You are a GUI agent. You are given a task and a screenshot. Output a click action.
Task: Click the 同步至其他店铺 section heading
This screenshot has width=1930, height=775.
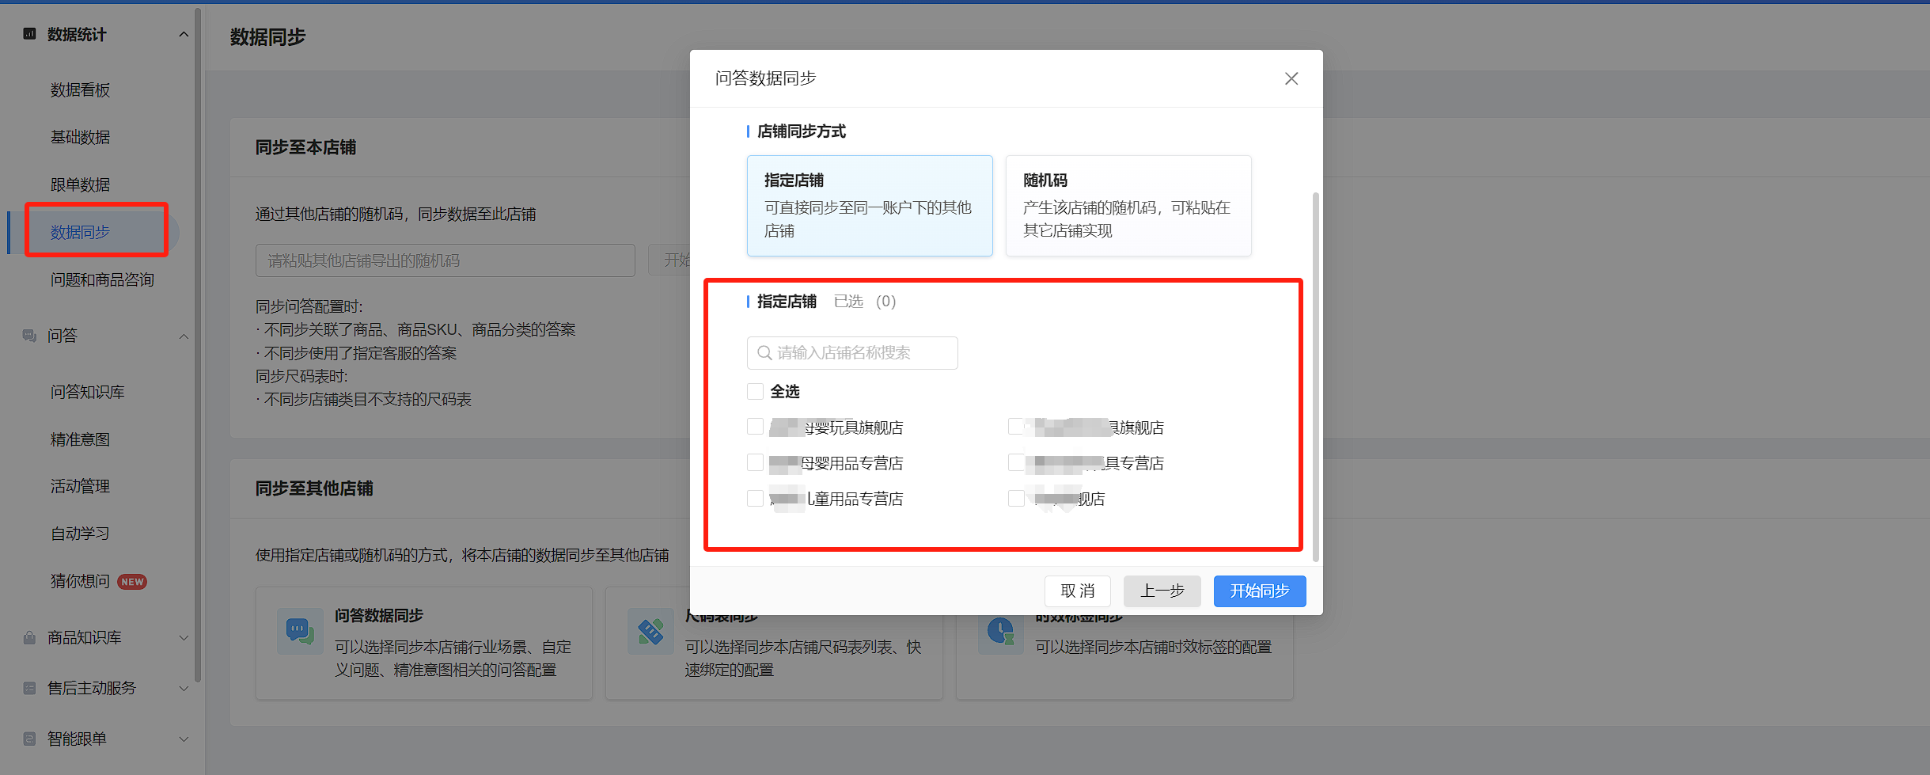[x=314, y=488]
